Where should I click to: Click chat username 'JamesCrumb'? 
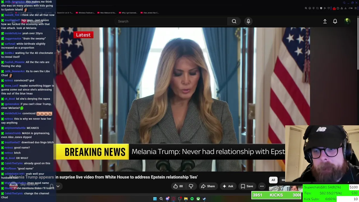click(13, 133)
